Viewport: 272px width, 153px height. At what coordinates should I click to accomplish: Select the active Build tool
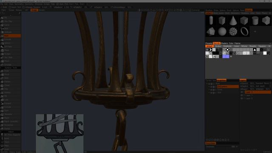point(11,36)
